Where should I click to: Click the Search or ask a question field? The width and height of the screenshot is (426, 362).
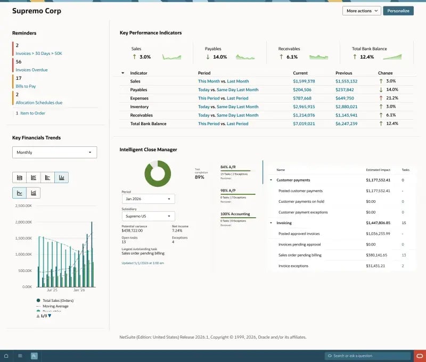coord(367,356)
